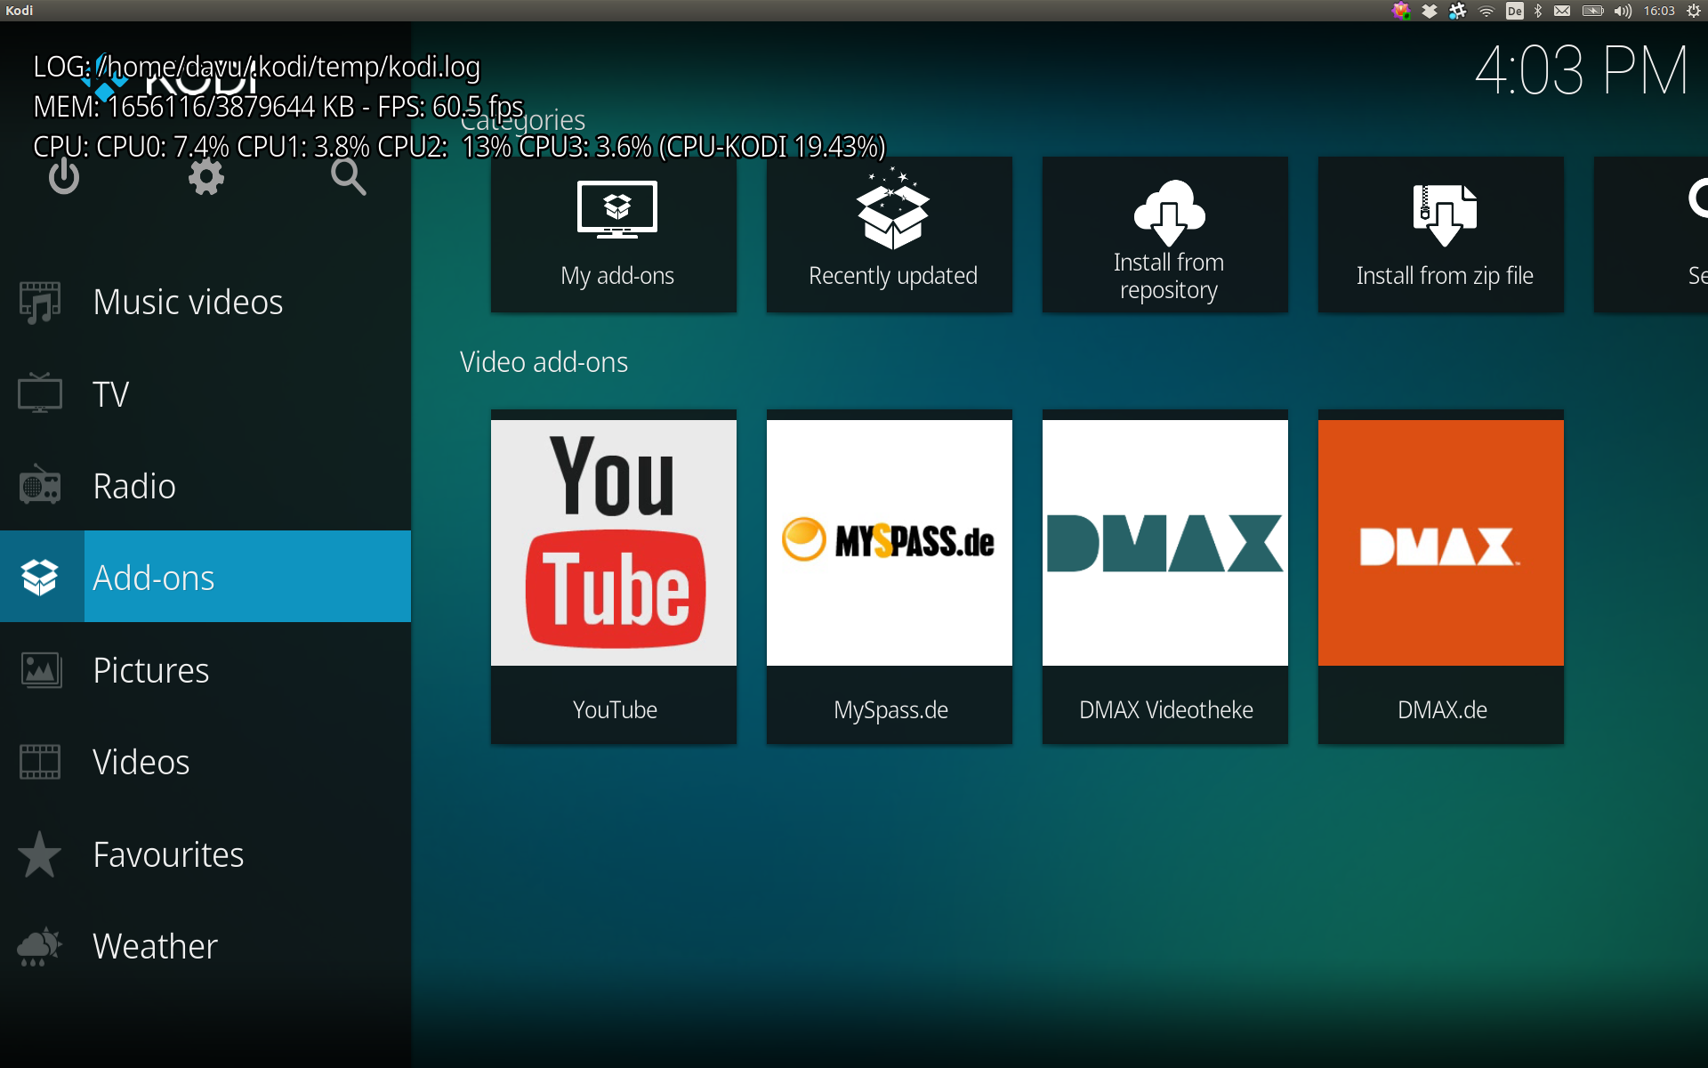Click the Install from repository cloud icon
The image size is (1708, 1068).
(1169, 212)
